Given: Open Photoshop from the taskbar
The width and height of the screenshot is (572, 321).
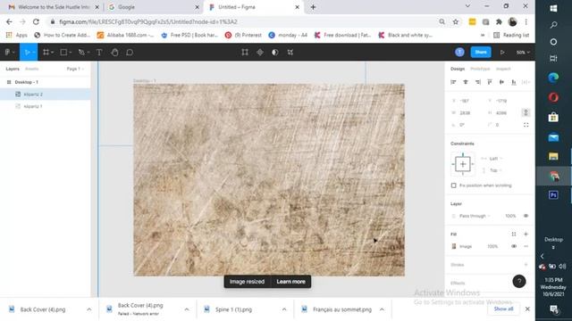Looking at the screenshot, I should [x=553, y=195].
